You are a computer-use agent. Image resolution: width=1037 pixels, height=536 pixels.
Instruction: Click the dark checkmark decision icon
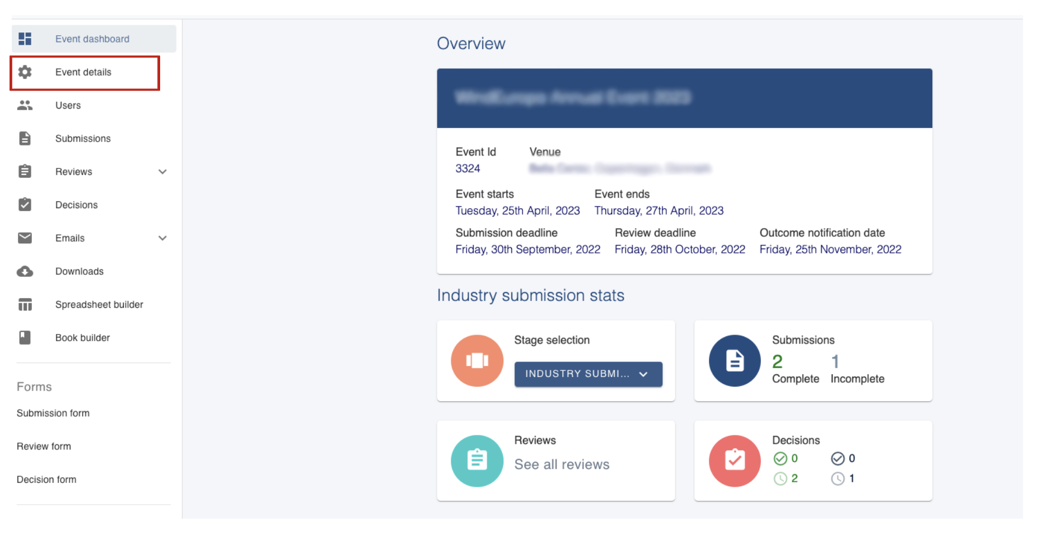838,459
